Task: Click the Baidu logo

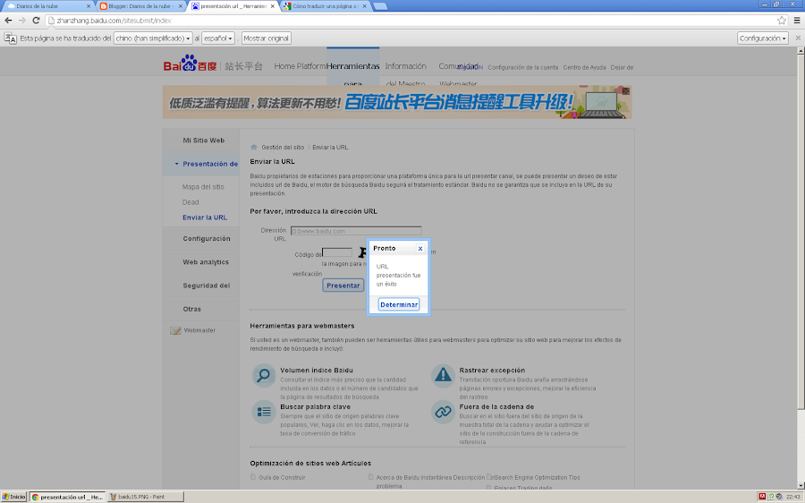Action: point(190,64)
